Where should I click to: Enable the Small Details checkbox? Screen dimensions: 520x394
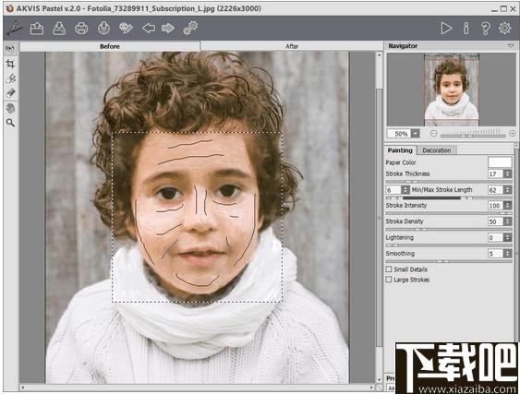point(389,269)
